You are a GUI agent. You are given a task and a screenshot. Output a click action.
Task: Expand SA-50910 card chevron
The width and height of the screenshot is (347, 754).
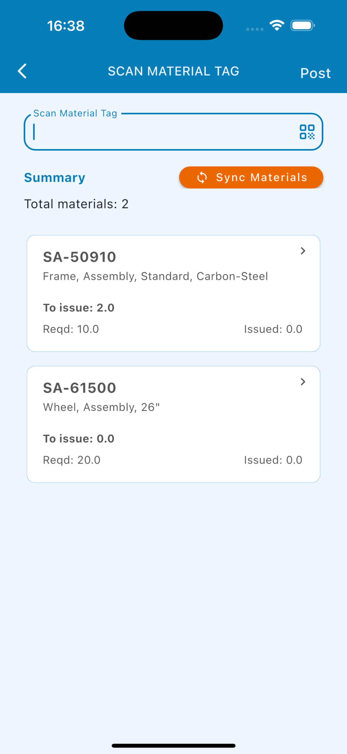coord(303,251)
